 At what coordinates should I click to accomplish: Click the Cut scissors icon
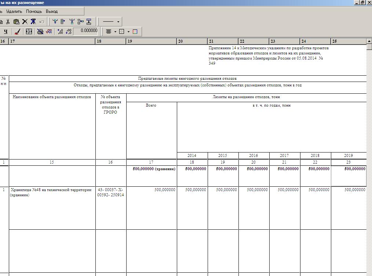click(x=8, y=22)
